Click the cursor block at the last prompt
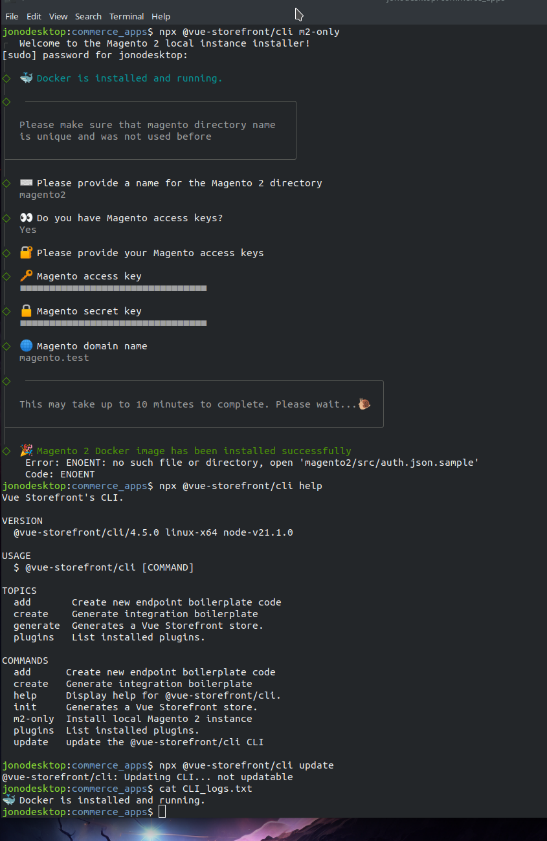 point(162,812)
